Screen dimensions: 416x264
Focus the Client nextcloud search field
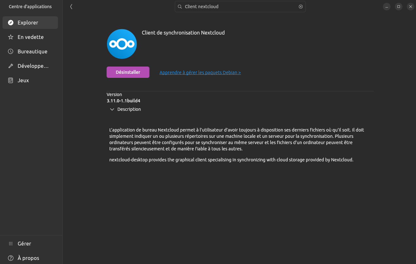click(x=240, y=7)
